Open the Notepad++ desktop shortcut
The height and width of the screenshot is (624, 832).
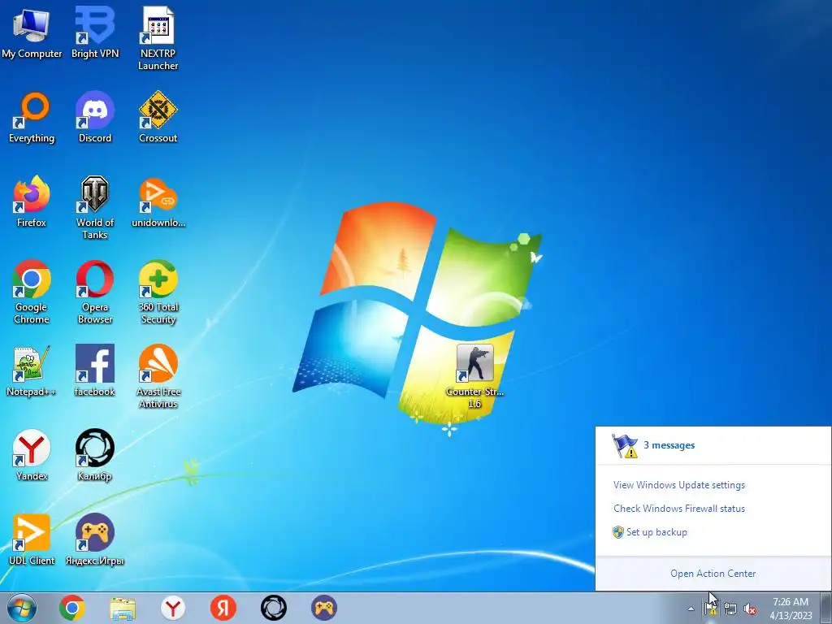[x=32, y=370]
